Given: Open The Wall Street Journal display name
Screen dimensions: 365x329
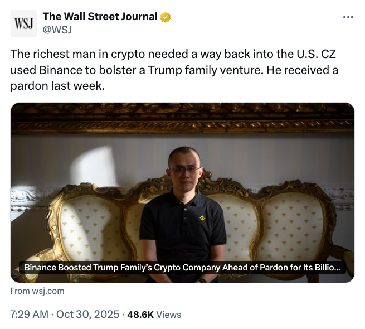Looking at the screenshot, I should 100,17.
